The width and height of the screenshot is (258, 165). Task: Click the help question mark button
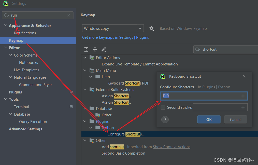point(165,120)
